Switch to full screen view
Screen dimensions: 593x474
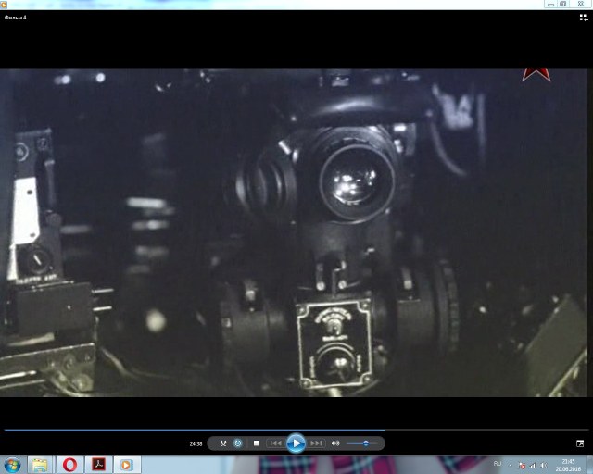click(581, 443)
